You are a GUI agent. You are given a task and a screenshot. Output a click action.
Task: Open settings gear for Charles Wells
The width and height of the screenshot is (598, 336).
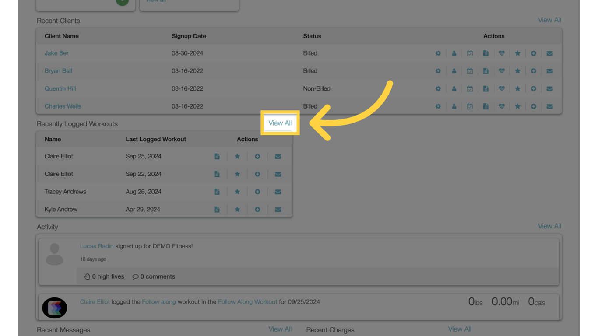(x=438, y=106)
